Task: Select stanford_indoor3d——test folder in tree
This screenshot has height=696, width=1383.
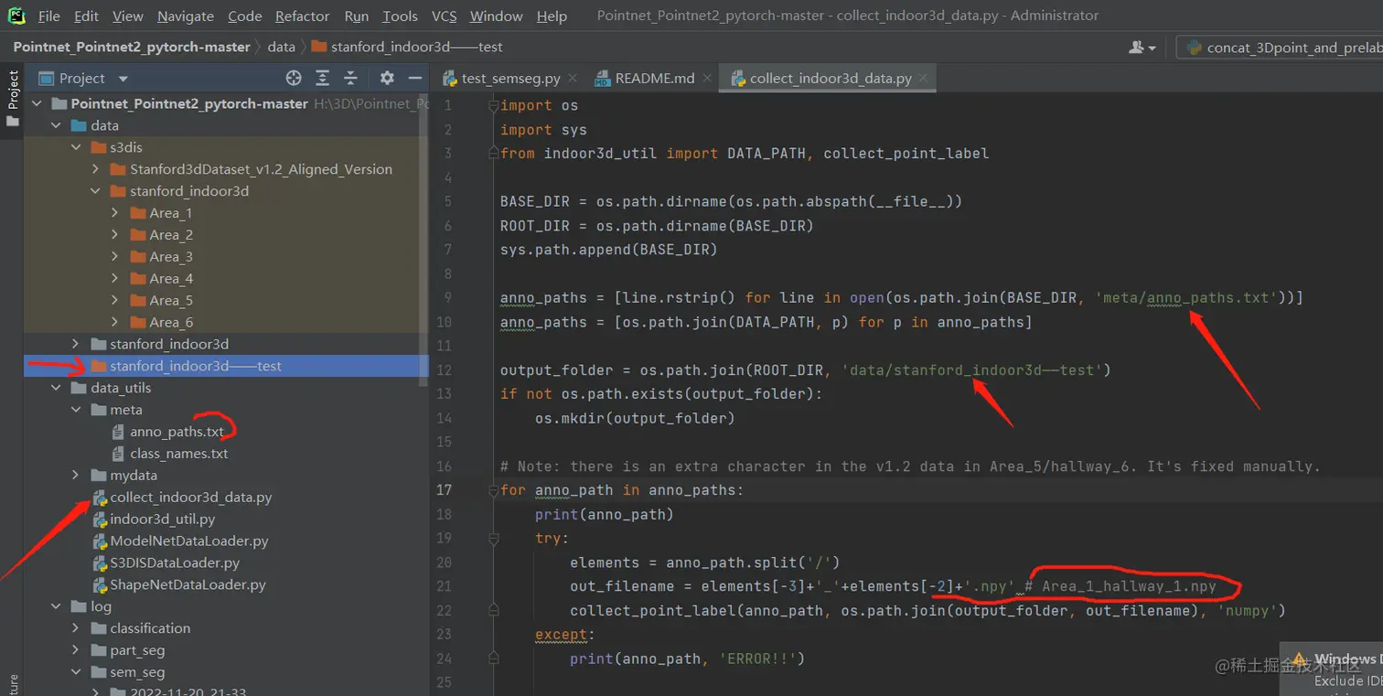Action: pyautogui.click(x=196, y=366)
